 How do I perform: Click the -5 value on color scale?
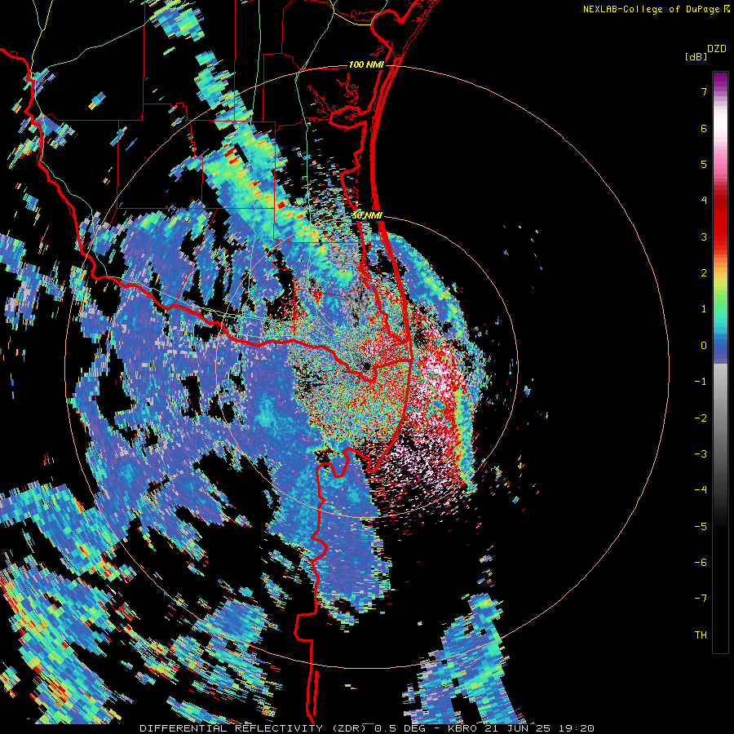point(701,526)
